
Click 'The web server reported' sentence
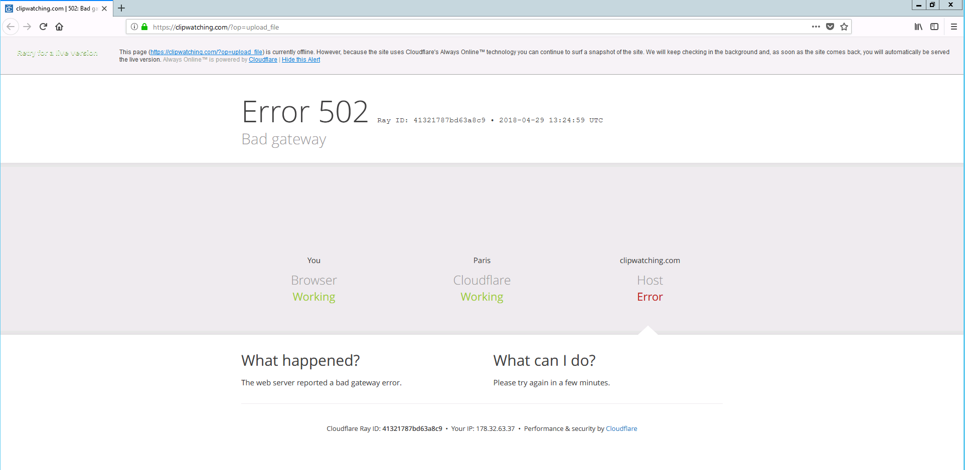321,383
